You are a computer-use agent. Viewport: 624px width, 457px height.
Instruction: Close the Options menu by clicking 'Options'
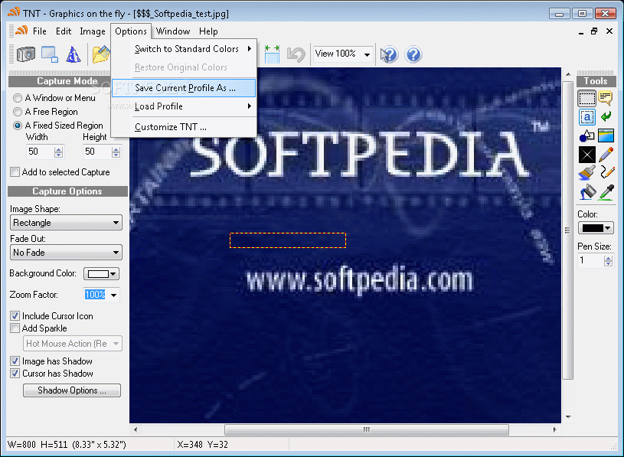point(130,31)
